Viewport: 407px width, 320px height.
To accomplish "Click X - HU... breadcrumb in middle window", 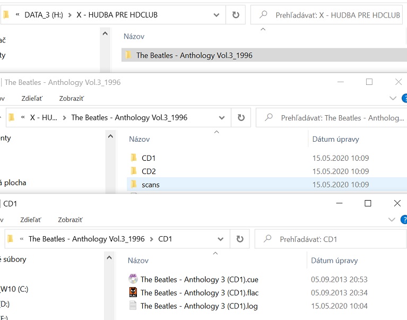I will pos(44,118).
